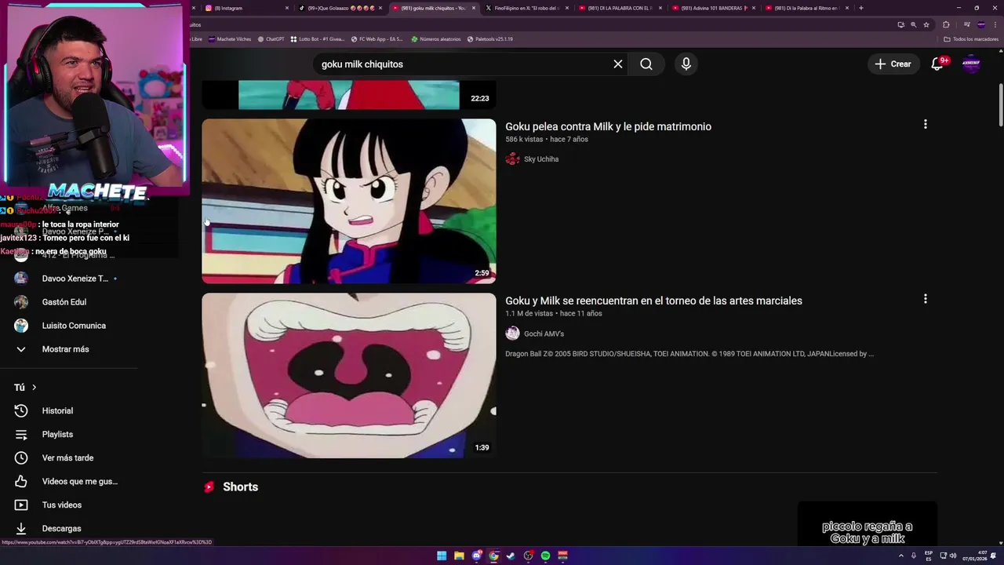Open Spotify from the taskbar
Viewport: 1004px width, 565px height.
point(545,556)
